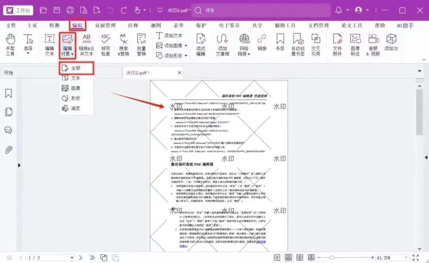Jump to the last page
Screen dimensions: 429x263
92,257
